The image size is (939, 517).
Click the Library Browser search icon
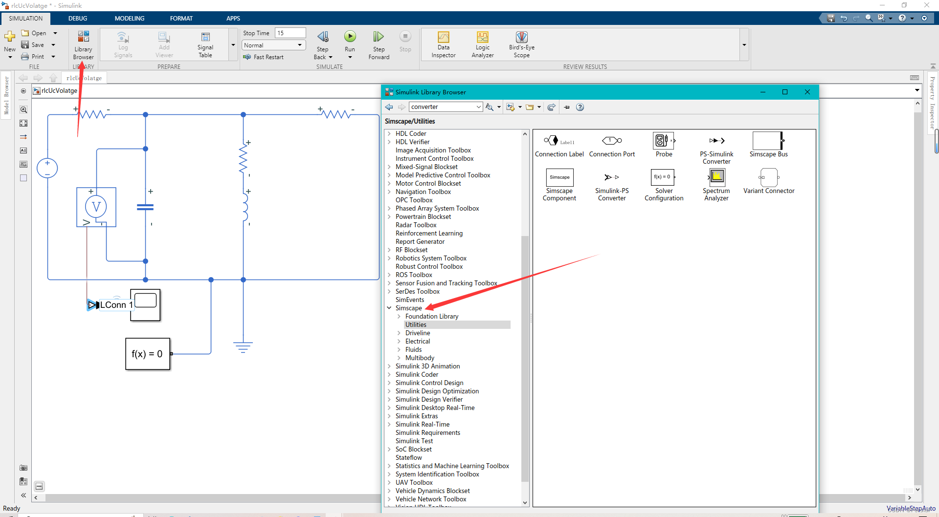tap(490, 107)
